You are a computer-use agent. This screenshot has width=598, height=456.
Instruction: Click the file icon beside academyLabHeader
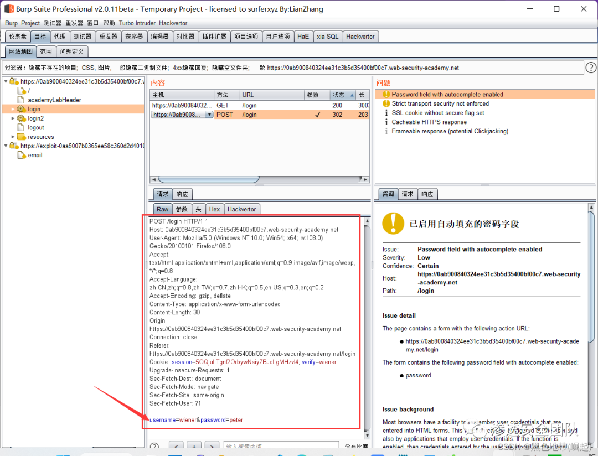(x=21, y=100)
